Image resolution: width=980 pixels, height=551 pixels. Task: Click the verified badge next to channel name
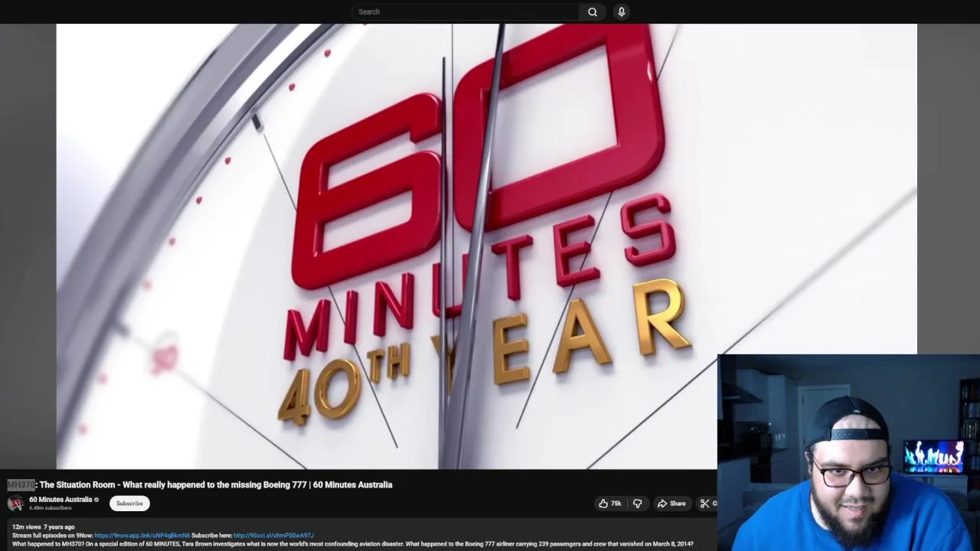(96, 500)
